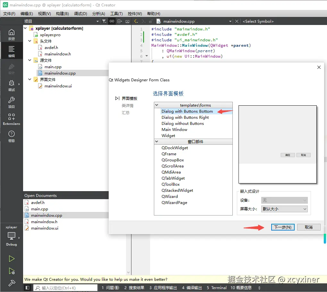Collapse the 界面文件 folder
The width and height of the screenshot is (327, 292).
coord(30,79)
